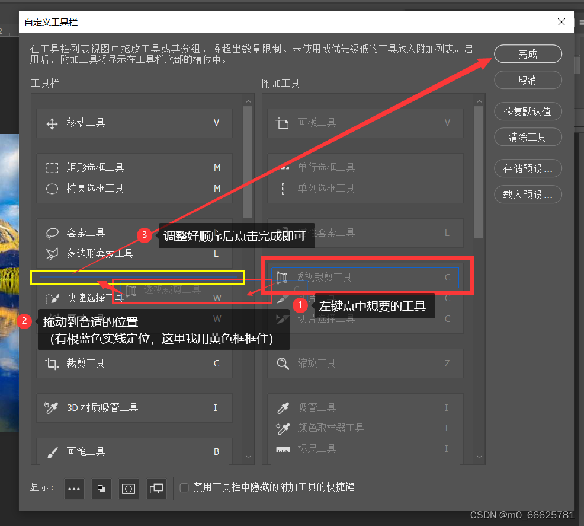Select the Artboard tool icon (画板工具)
This screenshot has height=526, width=584.
[x=282, y=123]
